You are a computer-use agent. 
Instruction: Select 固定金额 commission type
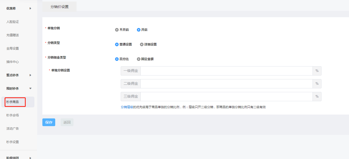[x=139, y=59]
